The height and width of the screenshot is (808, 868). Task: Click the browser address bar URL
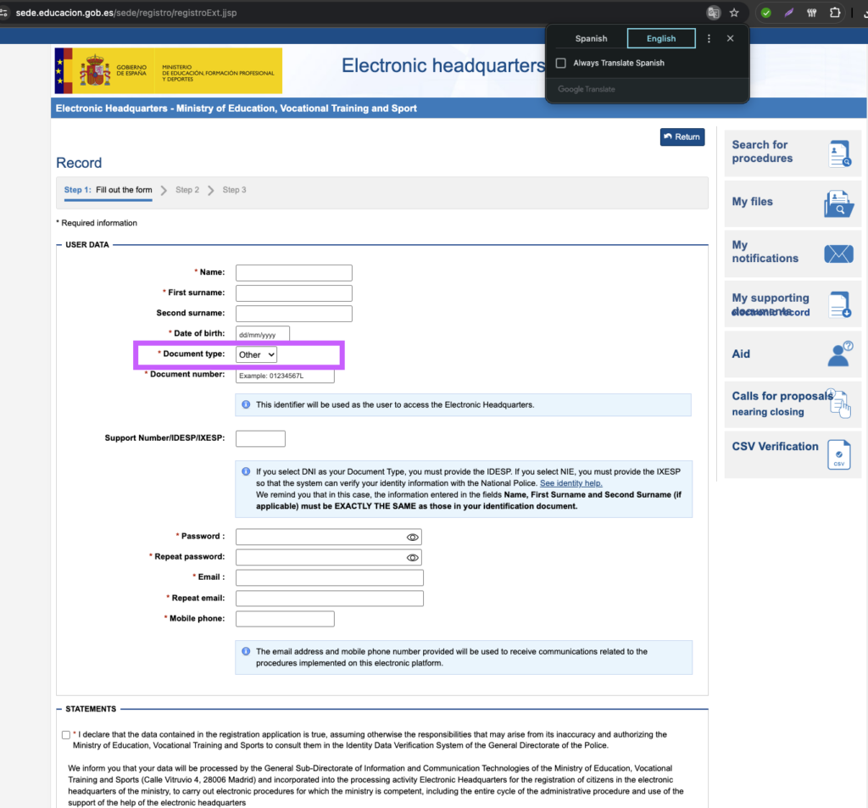pyautogui.click(x=126, y=13)
